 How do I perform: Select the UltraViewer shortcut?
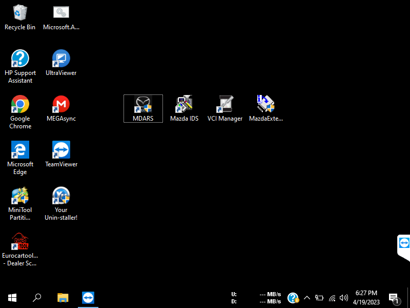click(x=61, y=59)
